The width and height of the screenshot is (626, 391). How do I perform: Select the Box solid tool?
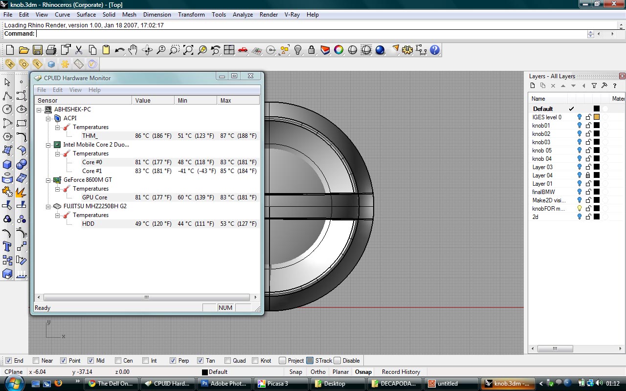click(7, 164)
